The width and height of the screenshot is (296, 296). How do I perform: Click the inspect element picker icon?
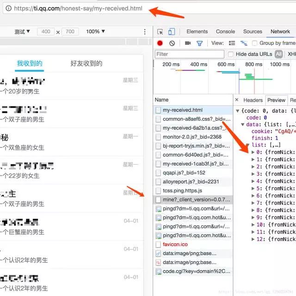(160, 31)
